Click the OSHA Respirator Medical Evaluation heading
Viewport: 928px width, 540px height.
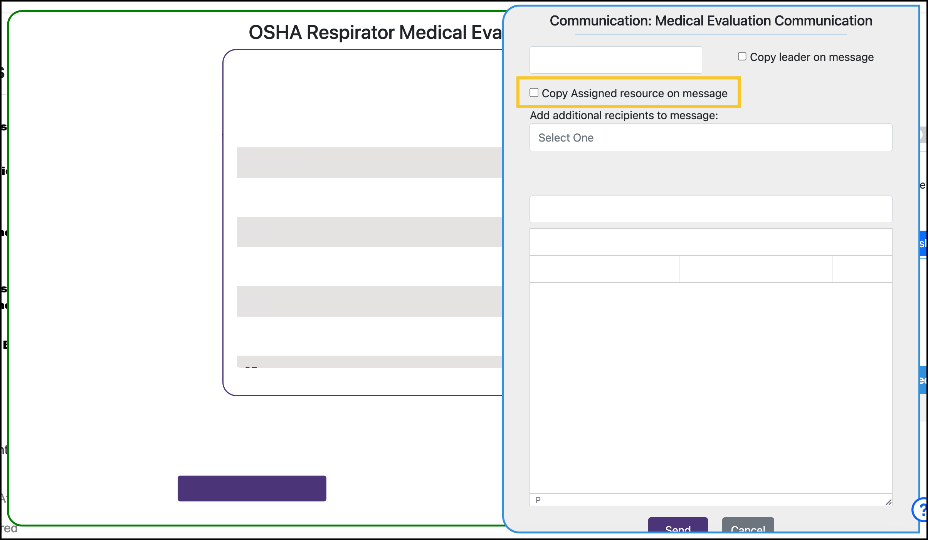pos(375,32)
